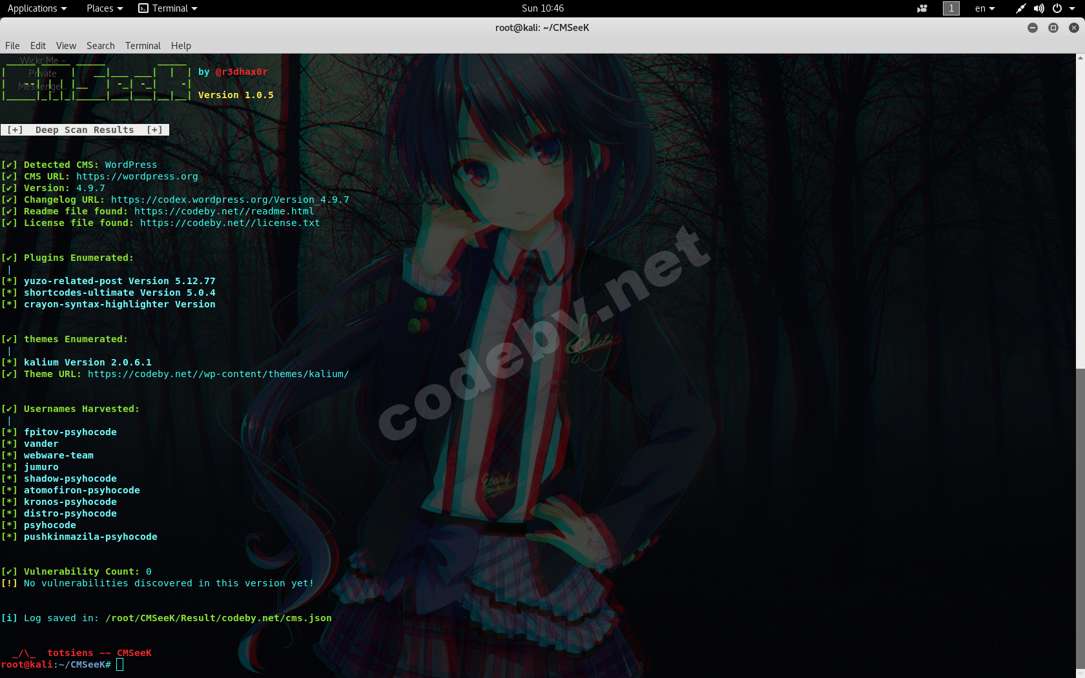The height and width of the screenshot is (678, 1085).
Task: Maximize the root@kali terminal window
Action: [1053, 28]
